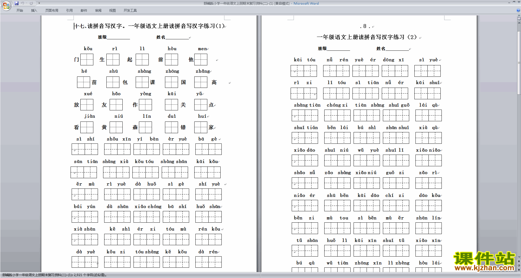Open the 开发工具 tab
This screenshot has width=521, height=278.
coord(130,11)
